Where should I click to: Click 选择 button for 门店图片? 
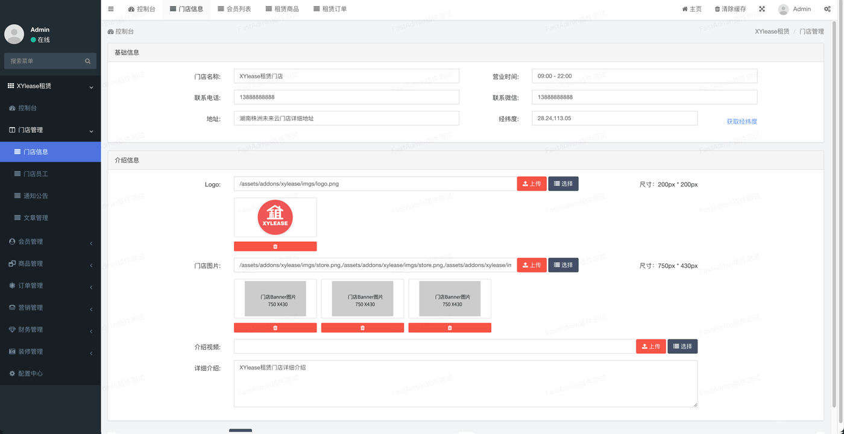coord(563,265)
